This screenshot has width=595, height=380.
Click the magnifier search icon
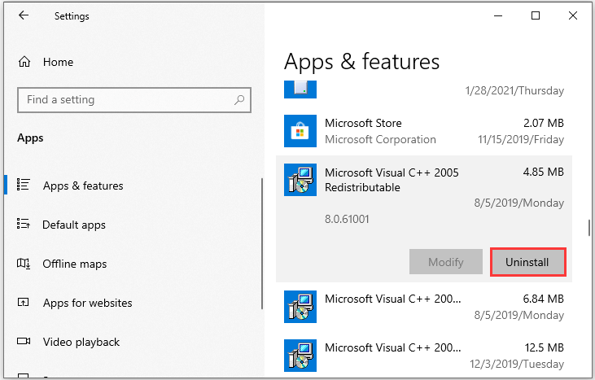239,100
